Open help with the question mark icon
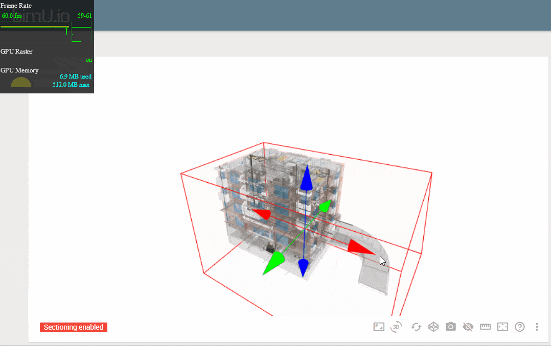This screenshot has height=346, width=551. point(520,327)
